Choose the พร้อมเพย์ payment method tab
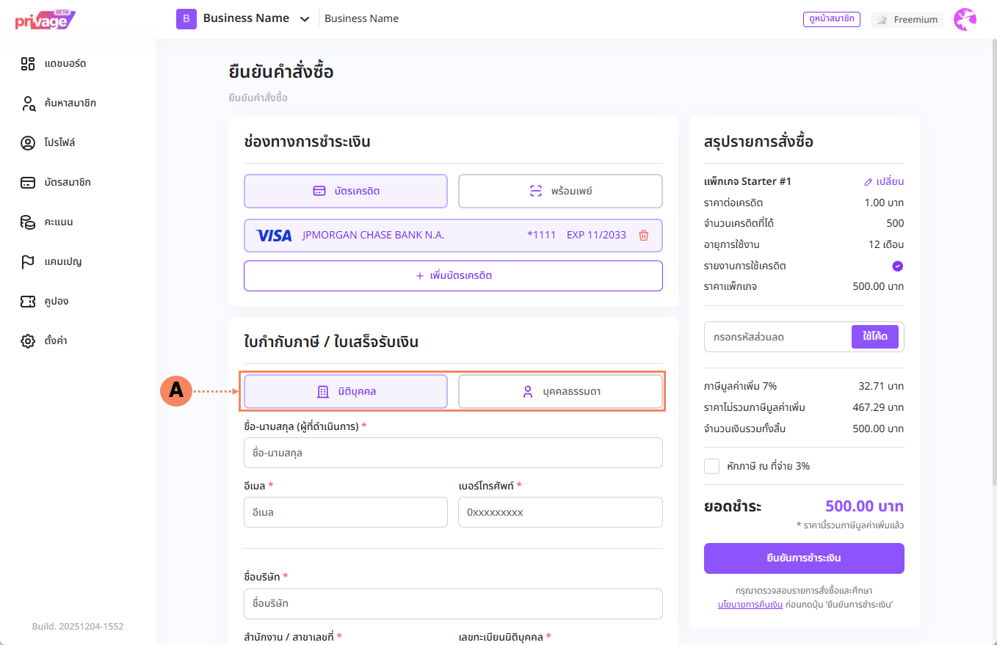This screenshot has height=645, width=997. pyautogui.click(x=560, y=192)
